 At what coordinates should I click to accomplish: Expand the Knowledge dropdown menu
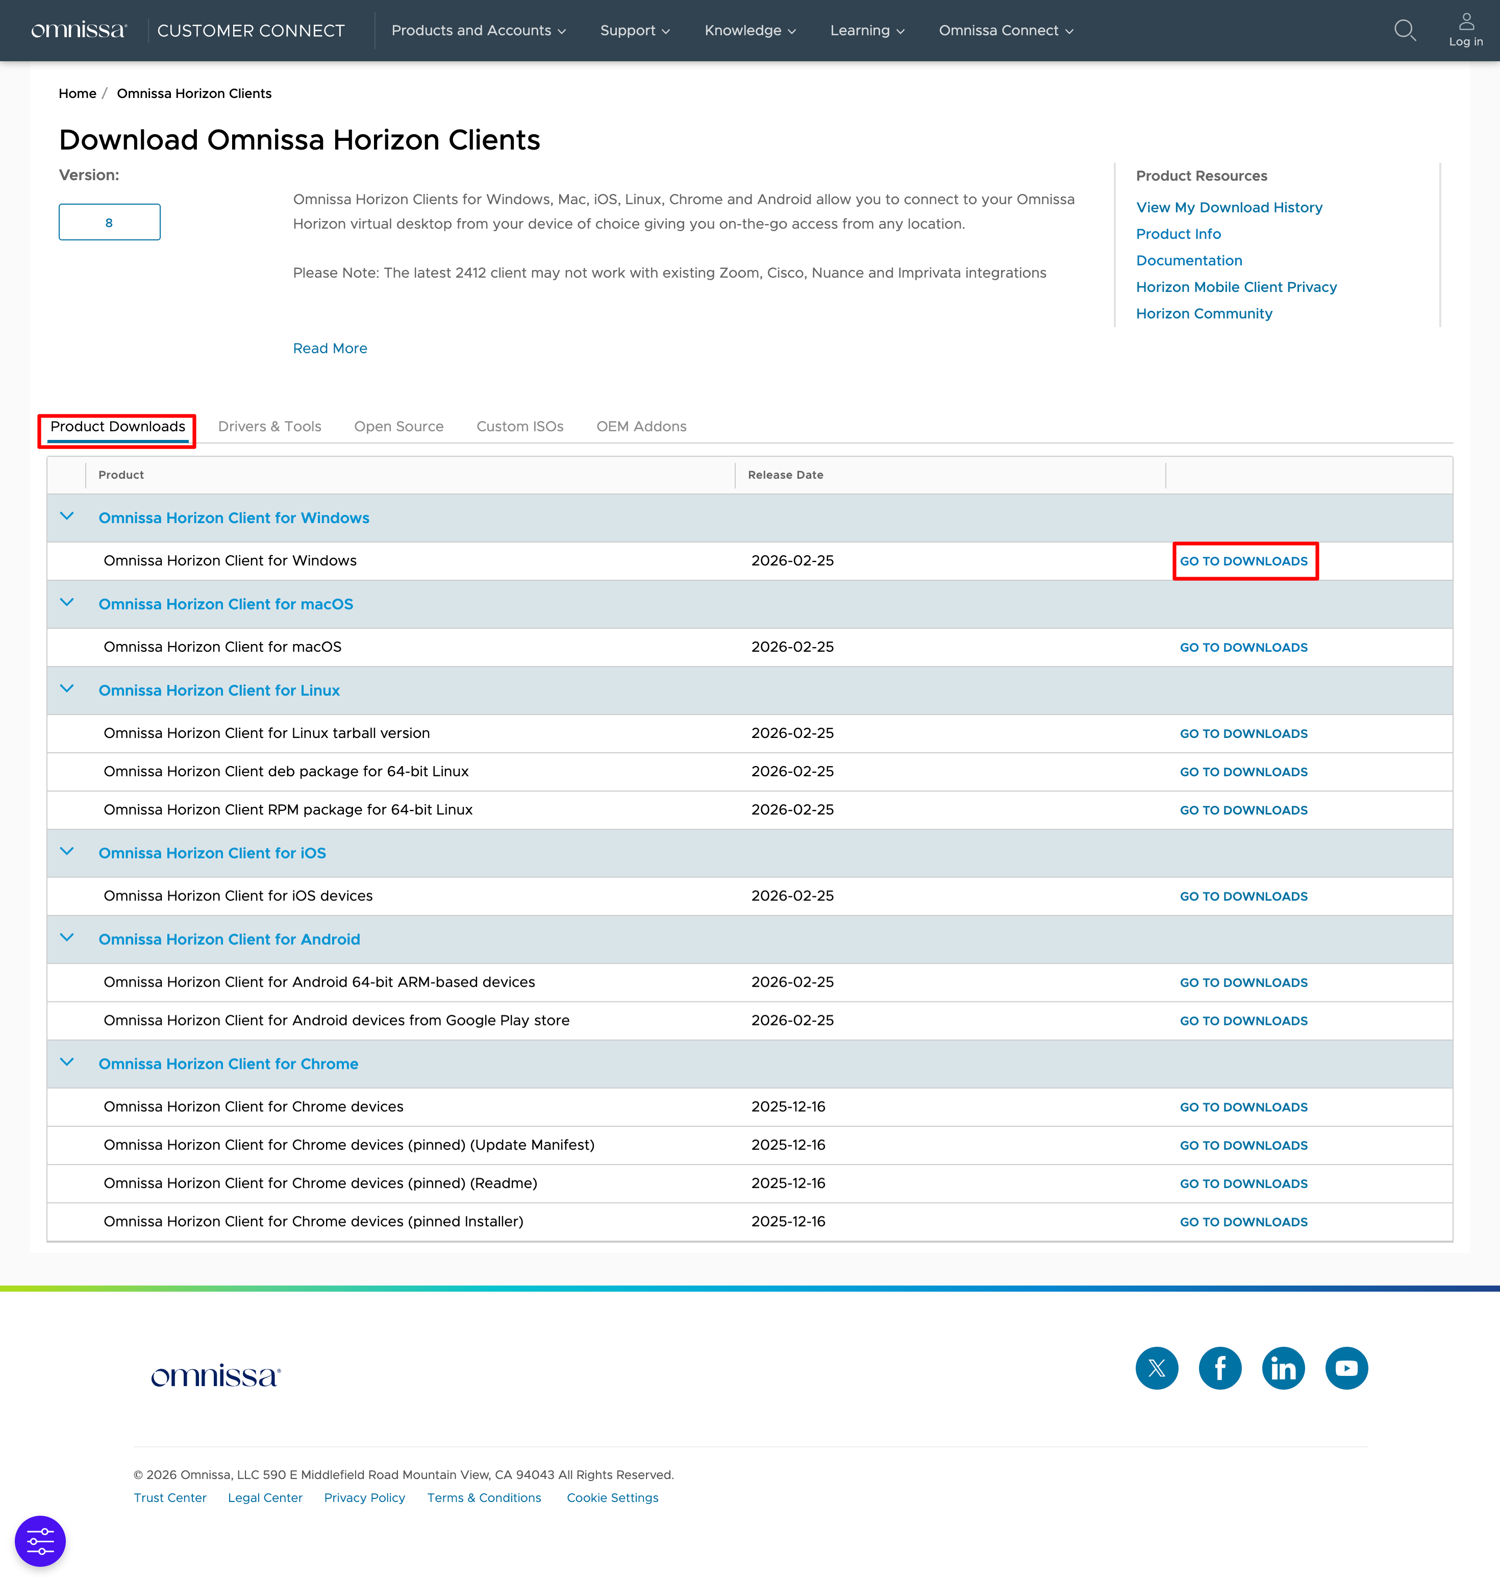click(x=749, y=31)
